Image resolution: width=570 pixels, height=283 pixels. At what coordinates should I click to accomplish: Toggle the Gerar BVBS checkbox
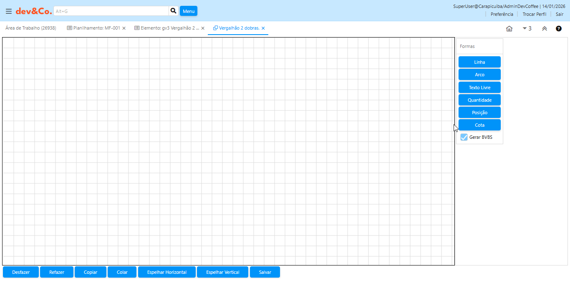pos(464,137)
